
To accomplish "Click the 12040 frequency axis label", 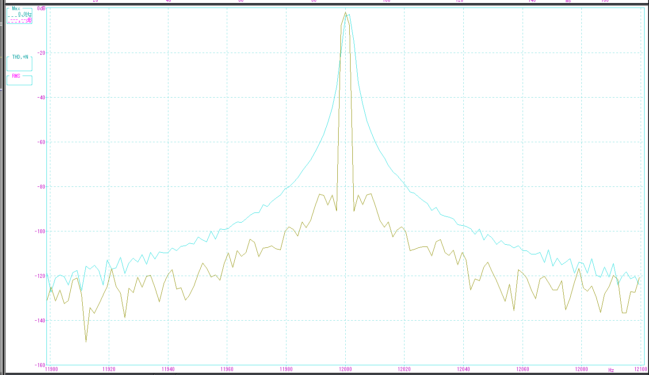I will pos(463,369).
